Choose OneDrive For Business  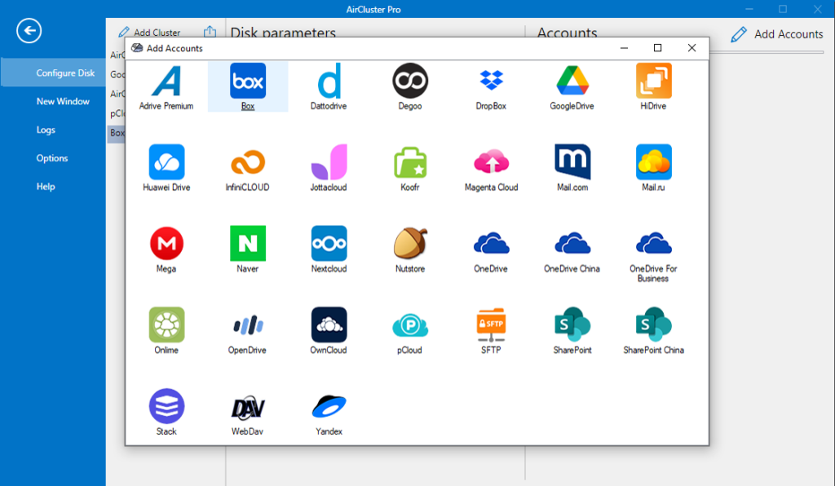click(653, 243)
